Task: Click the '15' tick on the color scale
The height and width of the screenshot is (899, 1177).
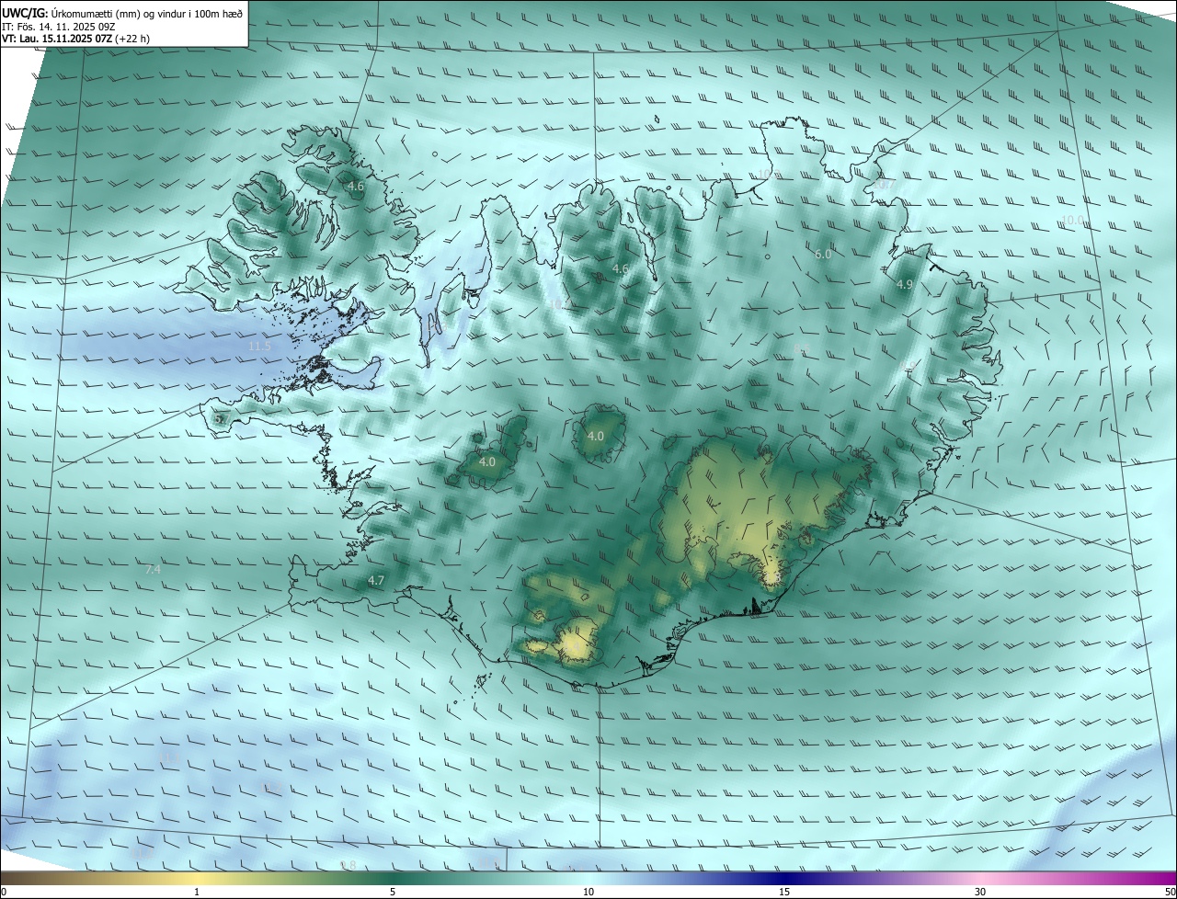Action: click(784, 893)
